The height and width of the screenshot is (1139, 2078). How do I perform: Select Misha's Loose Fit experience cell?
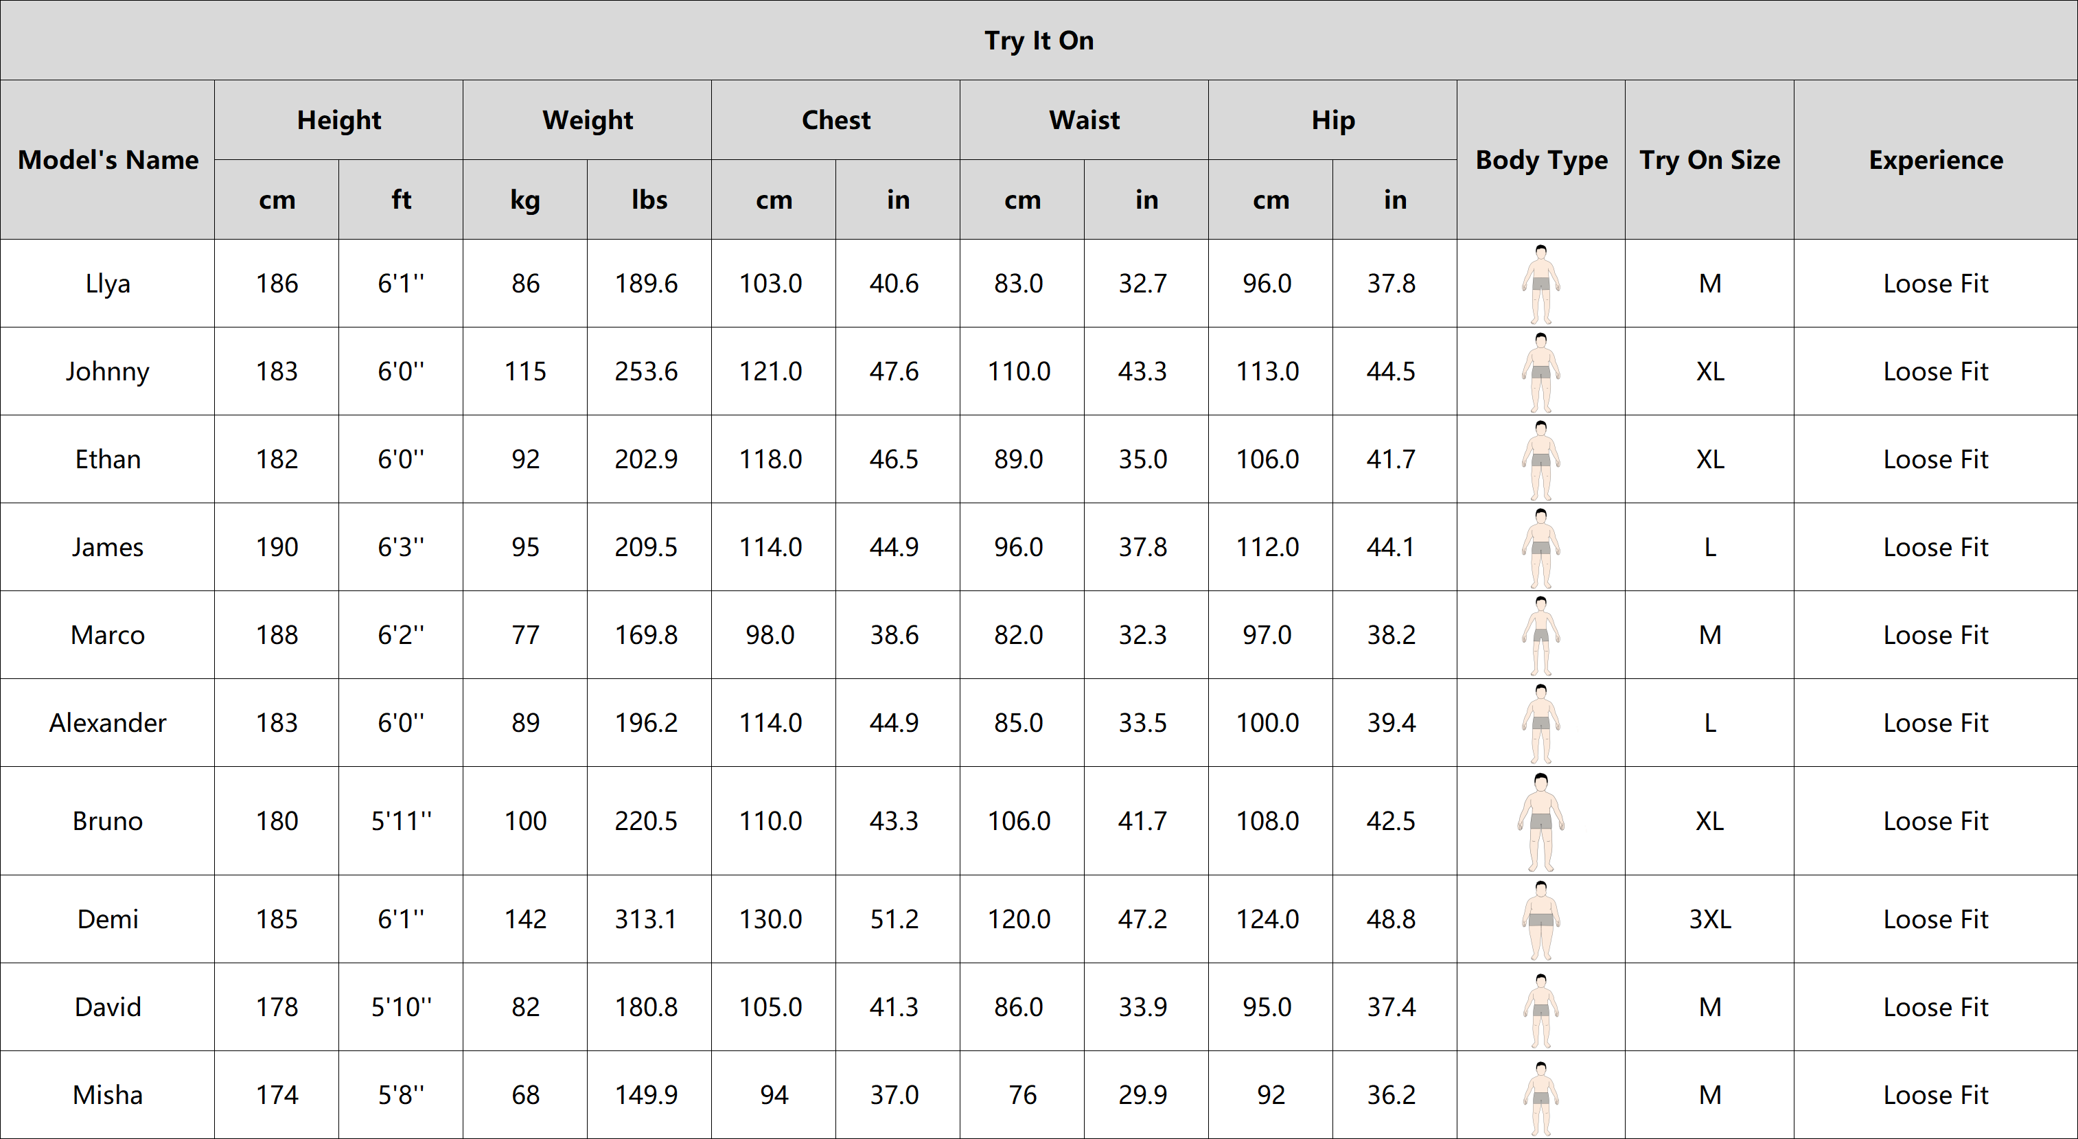pyautogui.click(x=1935, y=1096)
